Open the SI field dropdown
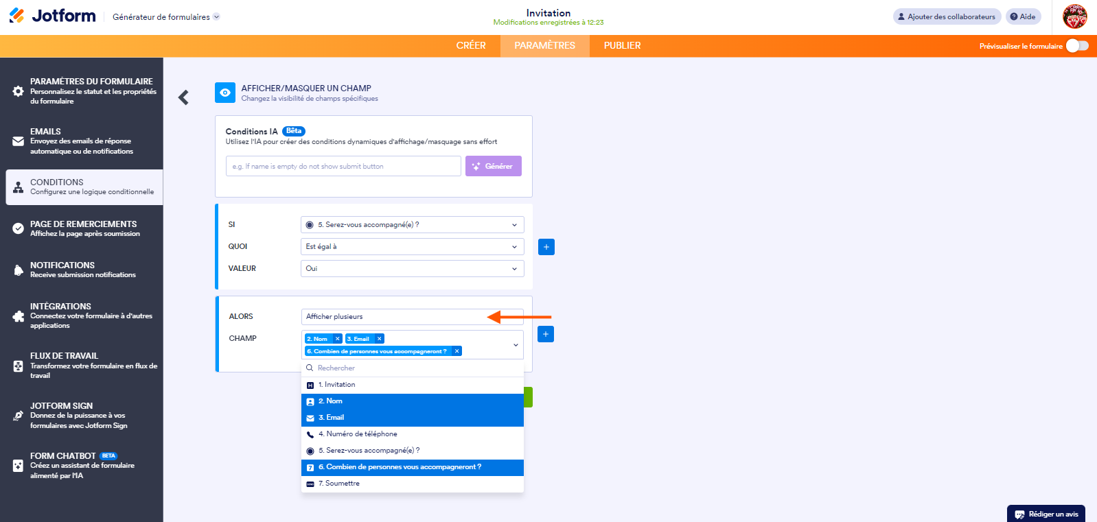Image resolution: width=1097 pixels, height=522 pixels. click(412, 225)
